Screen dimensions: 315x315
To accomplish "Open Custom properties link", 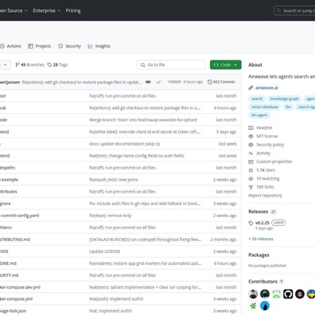I will [274, 161].
